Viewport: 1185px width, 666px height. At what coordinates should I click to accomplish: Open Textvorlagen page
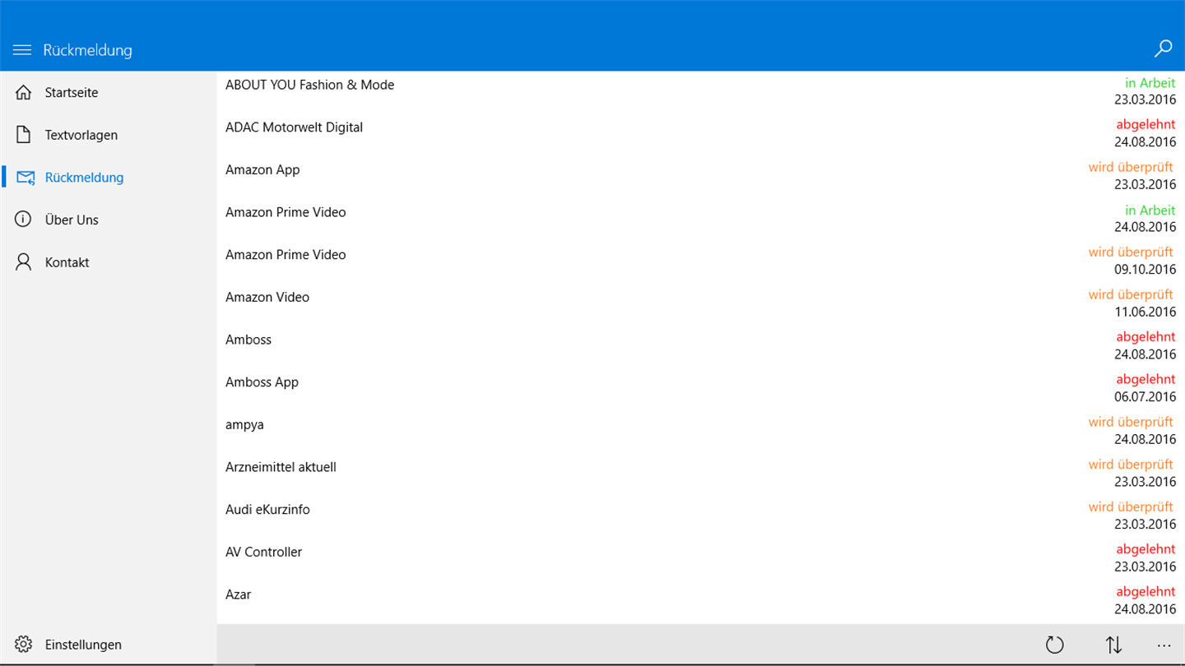point(108,135)
